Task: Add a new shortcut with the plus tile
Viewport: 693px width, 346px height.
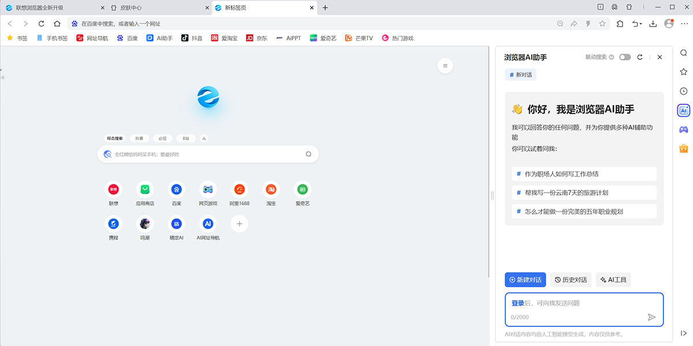Action: (x=239, y=224)
